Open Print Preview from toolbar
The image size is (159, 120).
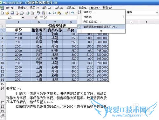coord(33,13)
